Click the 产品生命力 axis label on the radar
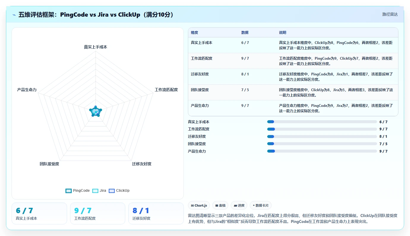The width and height of the screenshot is (410, 236). 27,90
